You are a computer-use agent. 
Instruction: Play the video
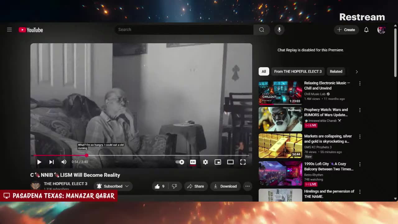(x=39, y=162)
